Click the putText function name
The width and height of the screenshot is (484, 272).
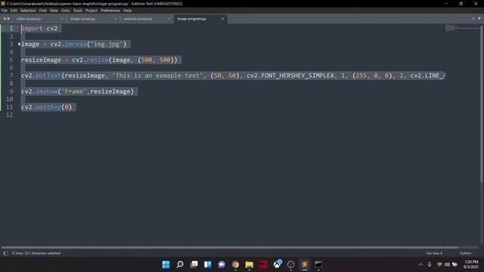(48, 76)
